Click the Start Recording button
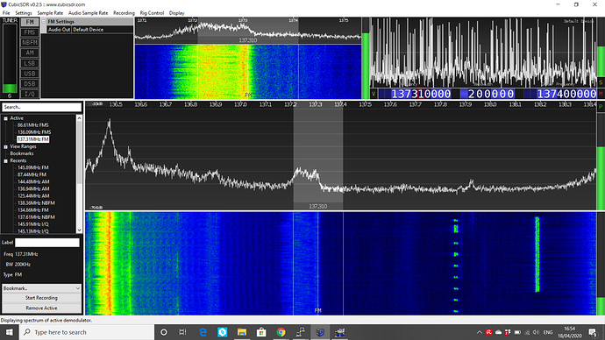The height and width of the screenshot is (340, 605). (x=42, y=298)
